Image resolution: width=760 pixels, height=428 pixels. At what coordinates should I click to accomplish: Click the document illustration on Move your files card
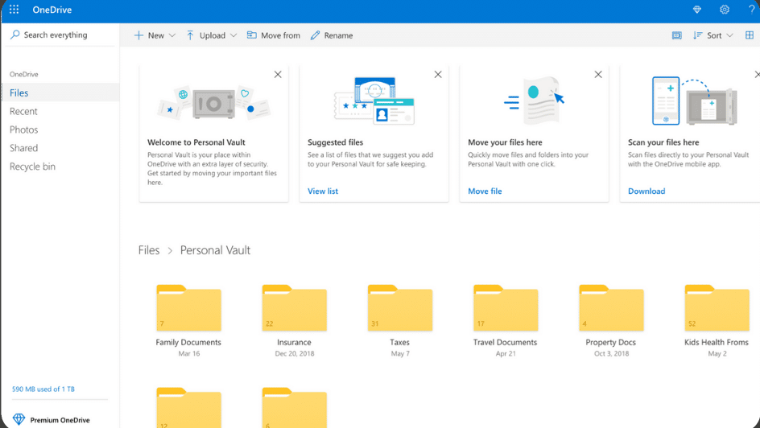pos(534,101)
